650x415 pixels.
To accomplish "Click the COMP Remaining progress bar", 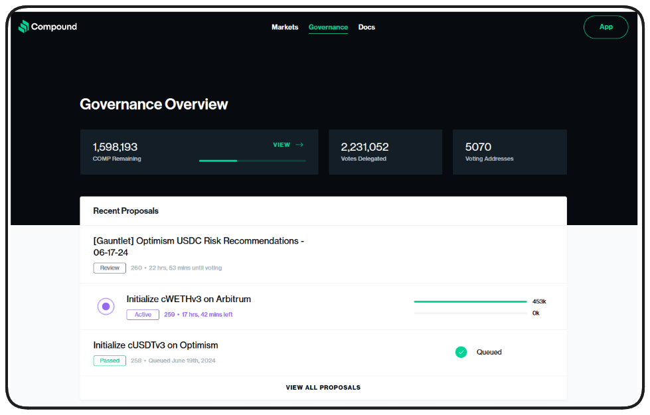I will click(x=252, y=161).
